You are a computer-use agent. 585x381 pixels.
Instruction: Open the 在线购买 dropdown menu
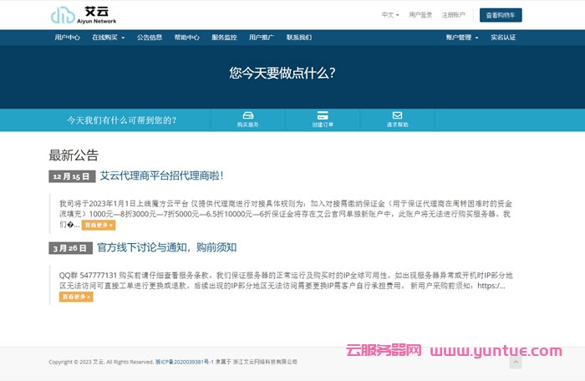click(x=109, y=38)
